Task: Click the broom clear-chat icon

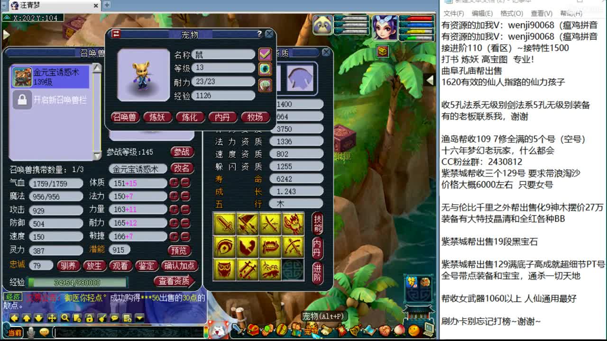Action: (101, 318)
